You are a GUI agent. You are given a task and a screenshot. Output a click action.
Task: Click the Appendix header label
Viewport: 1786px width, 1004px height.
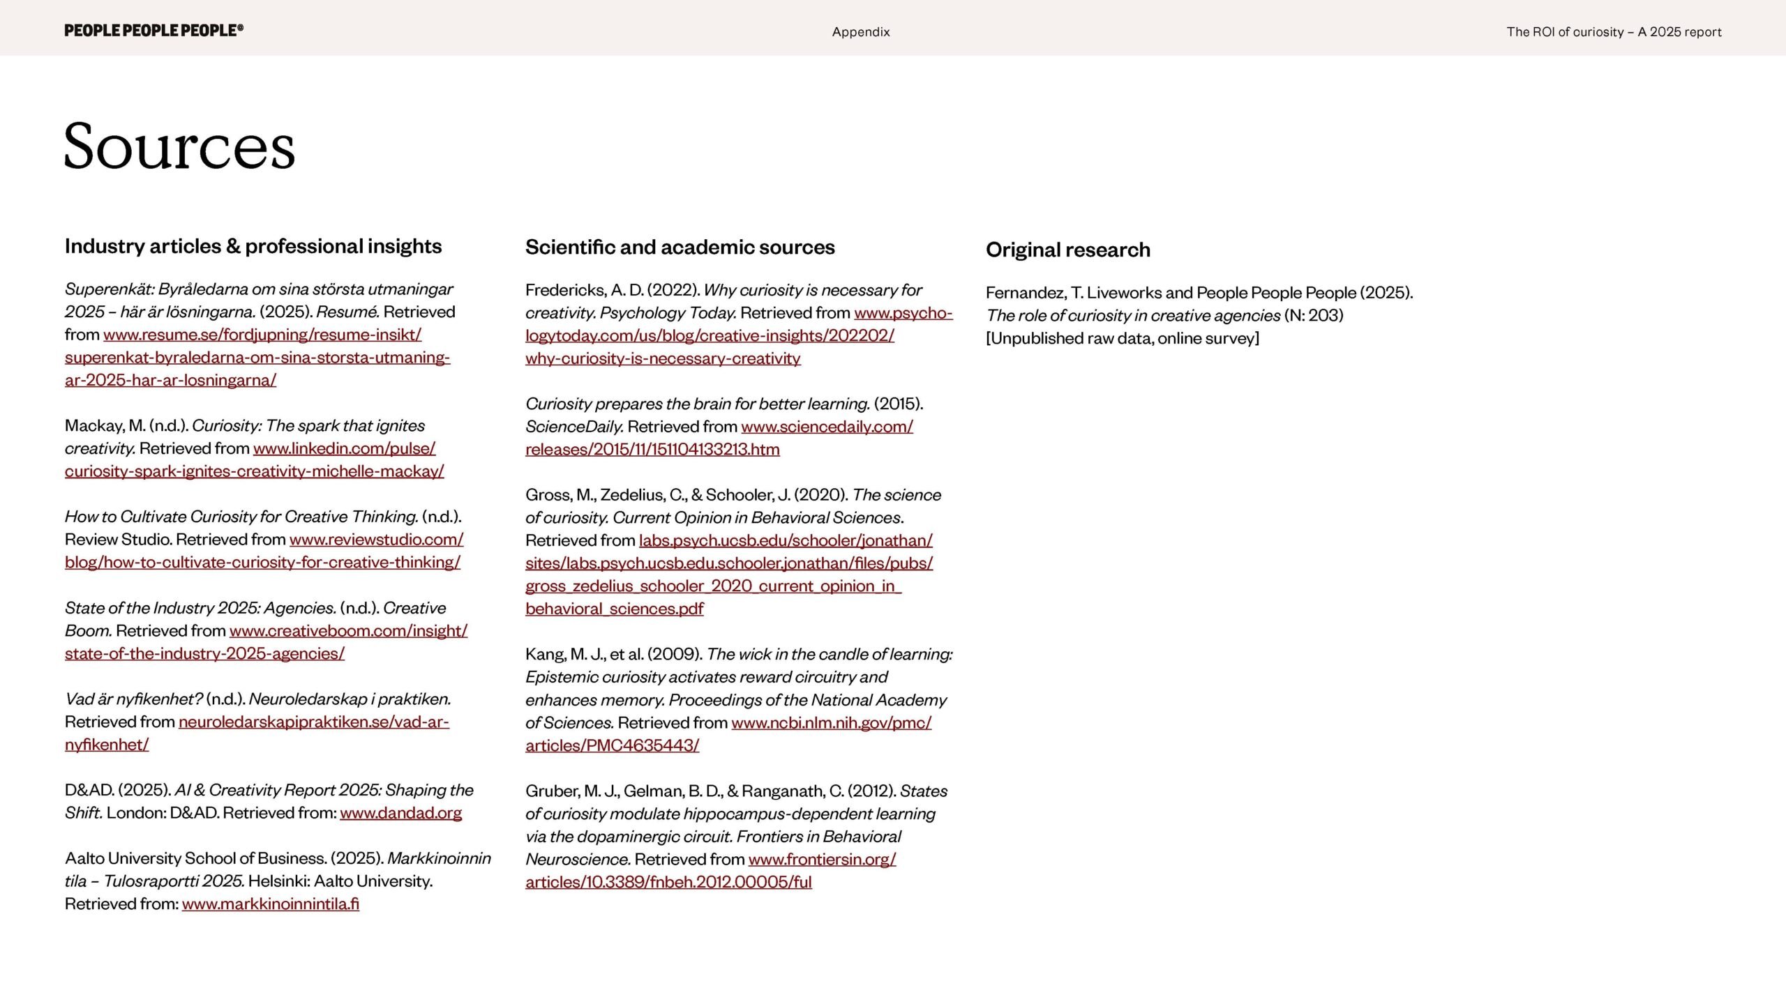tap(860, 32)
